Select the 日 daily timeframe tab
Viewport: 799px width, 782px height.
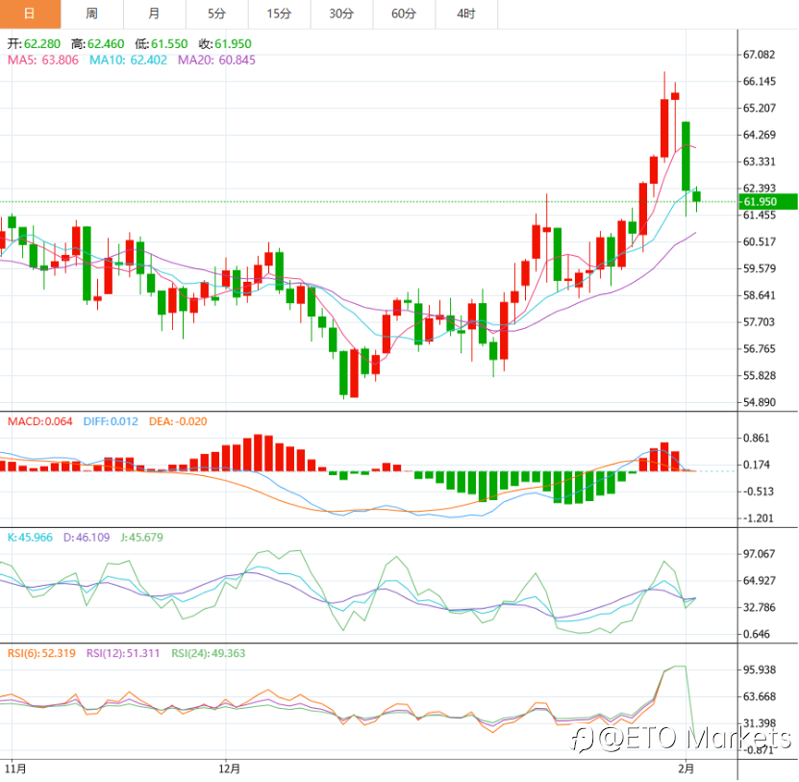(x=30, y=13)
